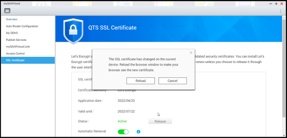Click the Reload button in the dialog

click(x=140, y=81)
